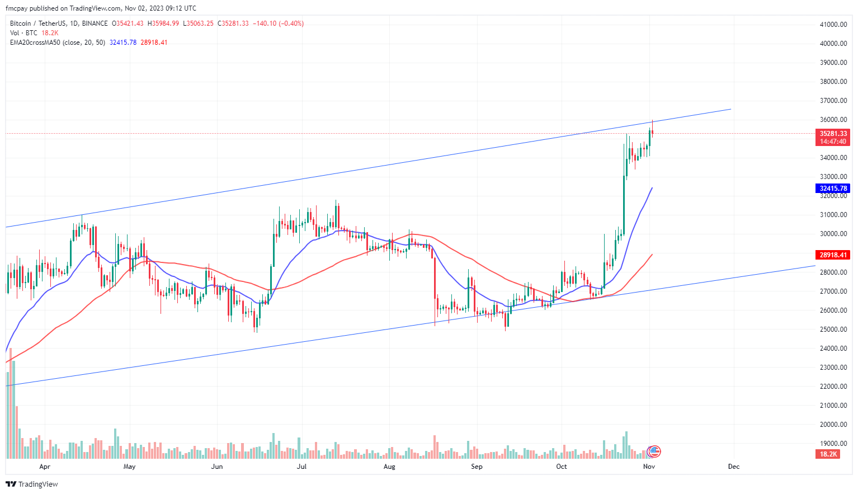
Task: Click the 14:47:40 bar countdown label
Action: pyautogui.click(x=833, y=142)
